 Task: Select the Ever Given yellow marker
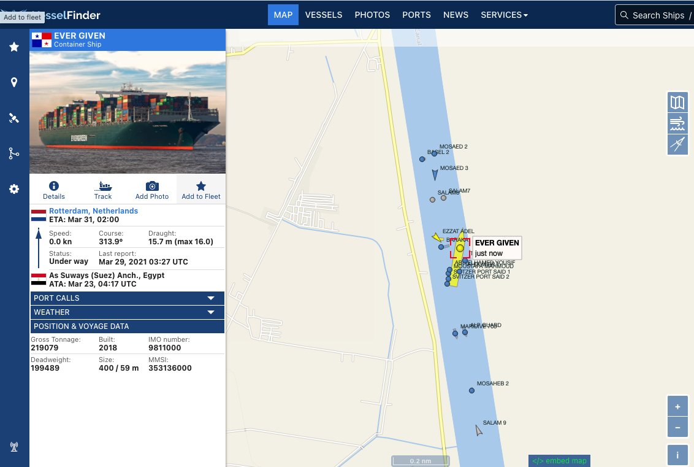pos(460,248)
